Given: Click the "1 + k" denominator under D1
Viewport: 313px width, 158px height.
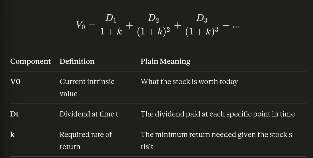Looking at the screenshot, I should 111,32.
